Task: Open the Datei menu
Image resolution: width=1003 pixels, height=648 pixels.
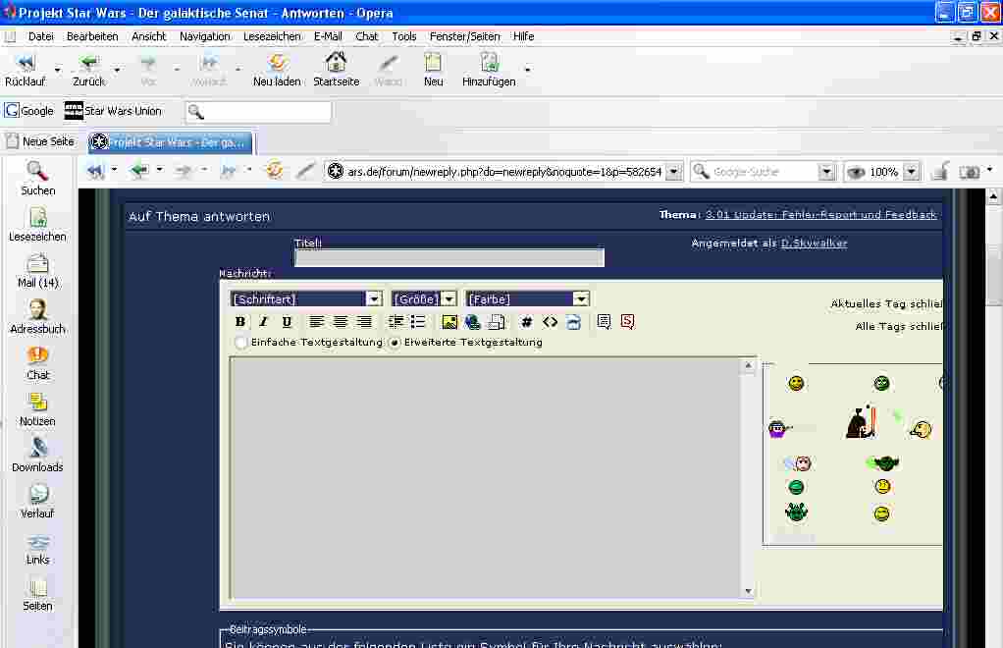Action: [41, 36]
